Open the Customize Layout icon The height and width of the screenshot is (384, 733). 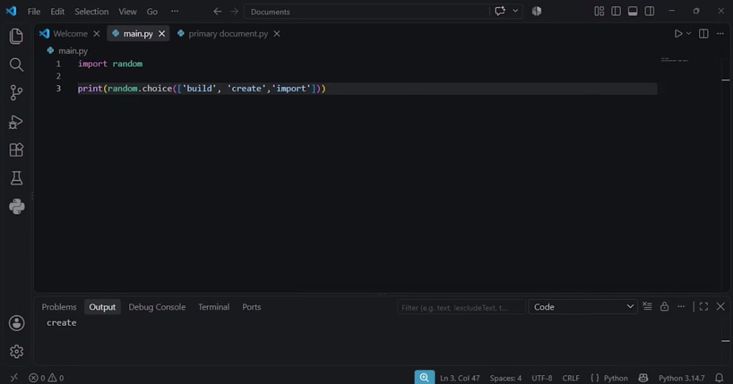pos(599,11)
